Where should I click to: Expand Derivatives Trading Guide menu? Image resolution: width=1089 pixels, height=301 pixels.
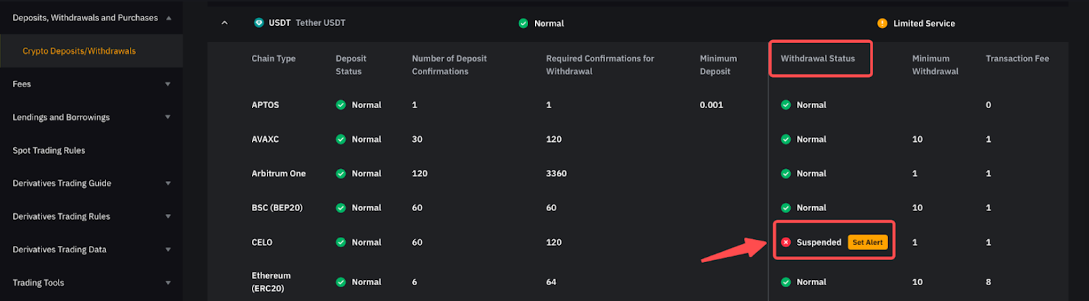[x=167, y=183]
